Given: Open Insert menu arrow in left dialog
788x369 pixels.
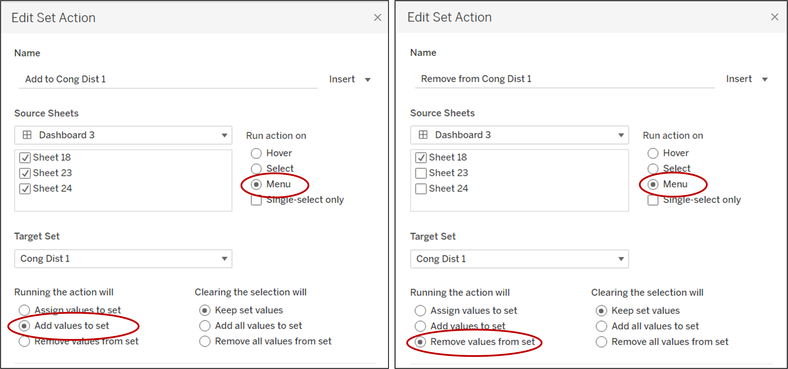Looking at the screenshot, I should [x=368, y=80].
